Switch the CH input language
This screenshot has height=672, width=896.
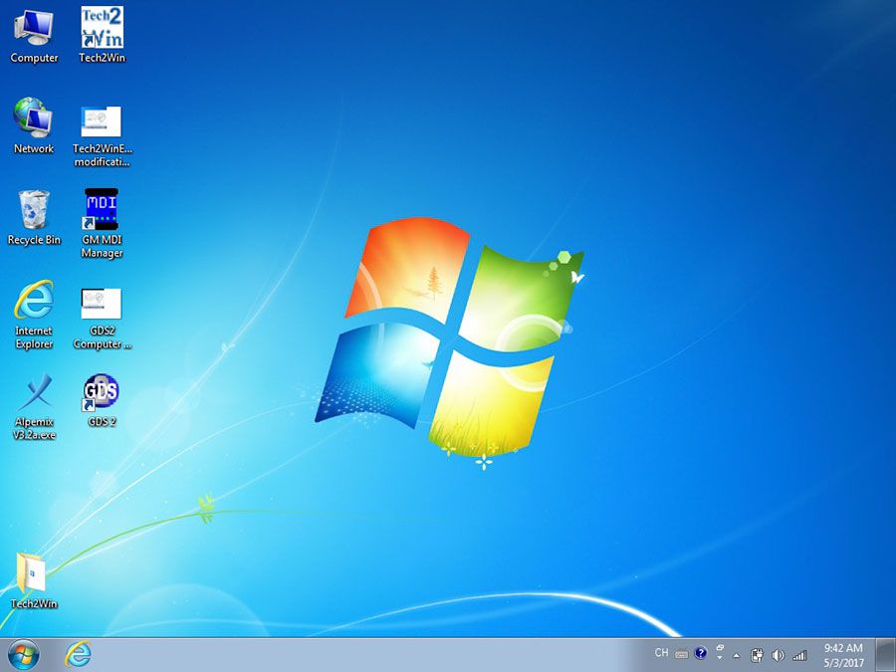pos(661,654)
